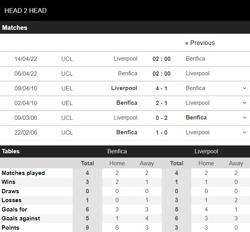Select the 2 - 1 Benfica vs Liverpool score
Image resolution: width=250 pixels, height=232 pixels.
coord(161,103)
